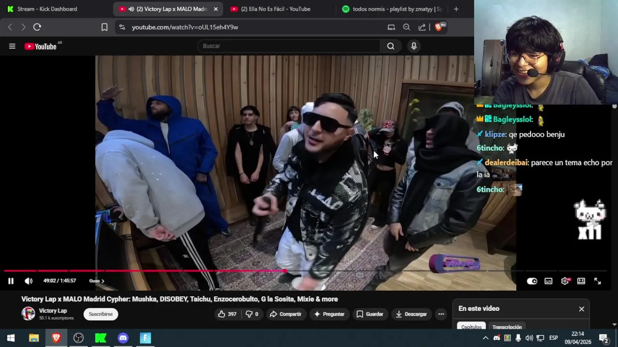The image size is (618, 347).
Task: Open the player settings gear
Action: (565, 281)
